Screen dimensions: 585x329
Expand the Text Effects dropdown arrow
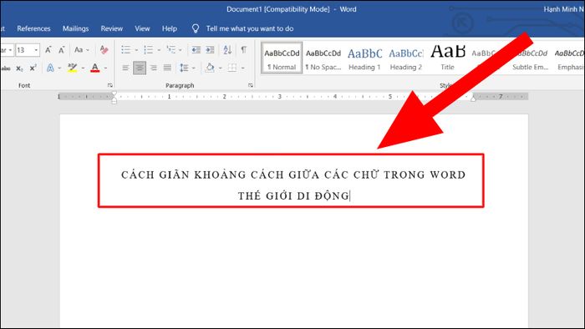tap(59, 68)
